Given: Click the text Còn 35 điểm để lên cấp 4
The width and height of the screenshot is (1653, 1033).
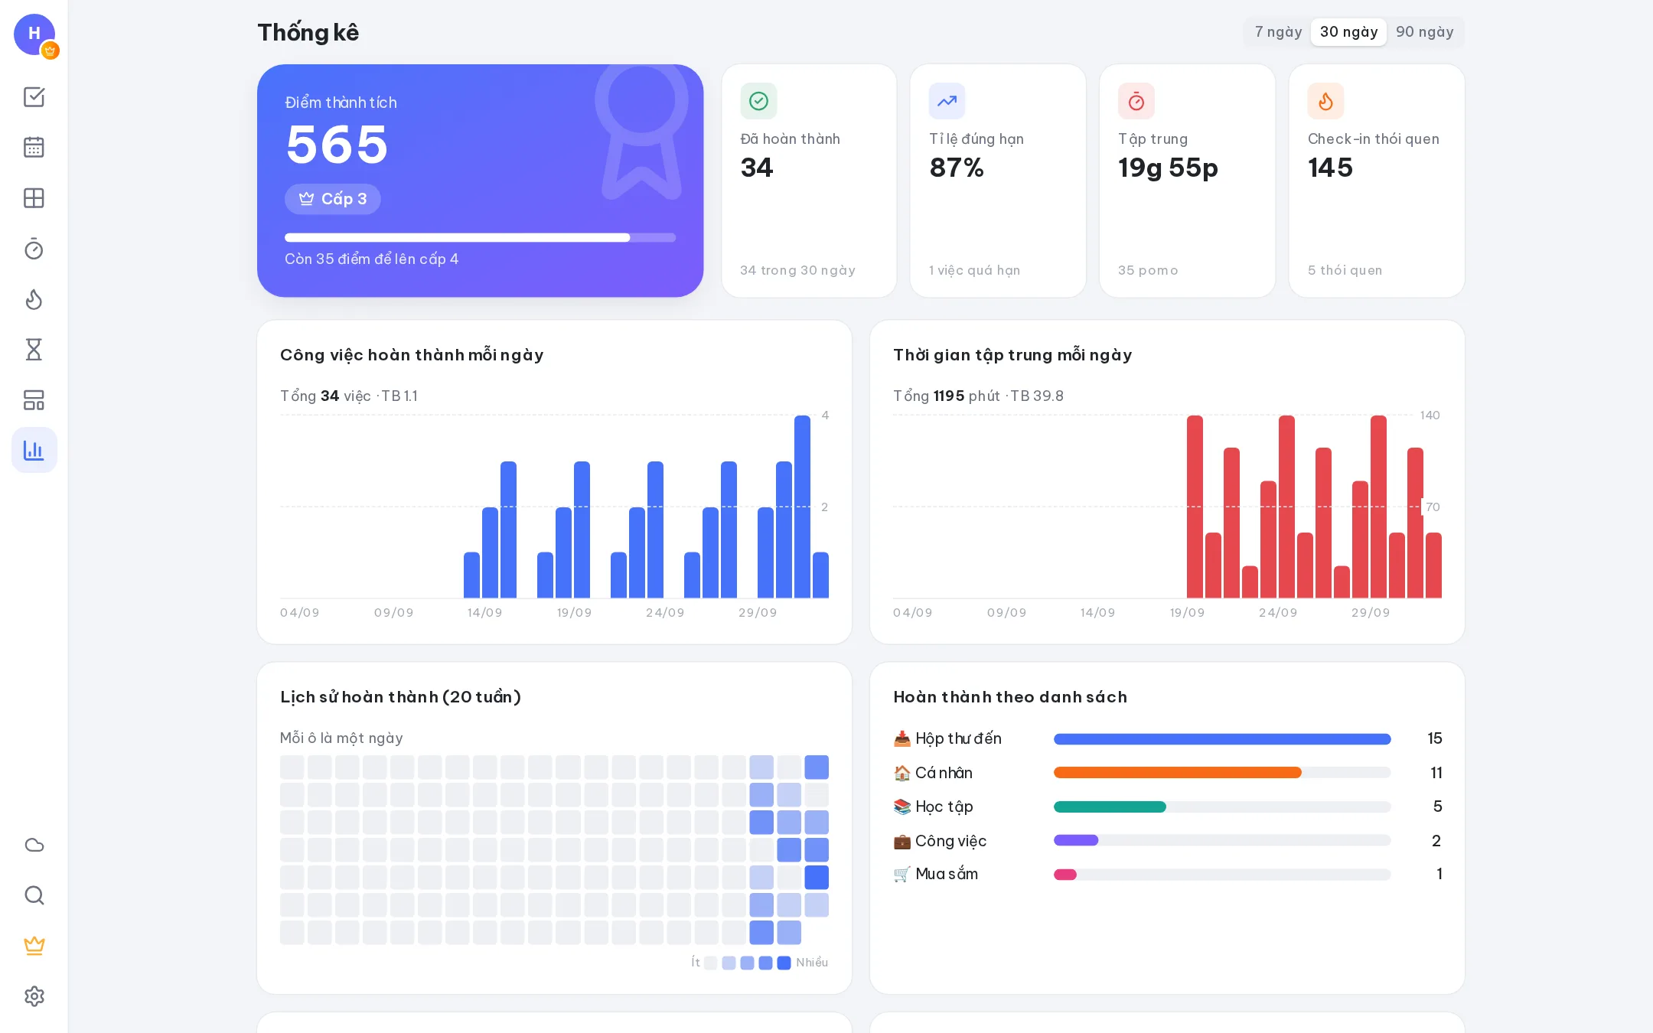Looking at the screenshot, I should click(371, 259).
